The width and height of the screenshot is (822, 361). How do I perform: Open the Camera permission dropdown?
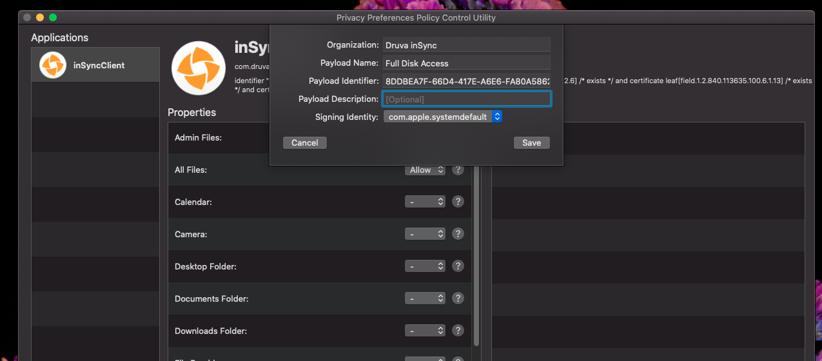pyautogui.click(x=425, y=234)
